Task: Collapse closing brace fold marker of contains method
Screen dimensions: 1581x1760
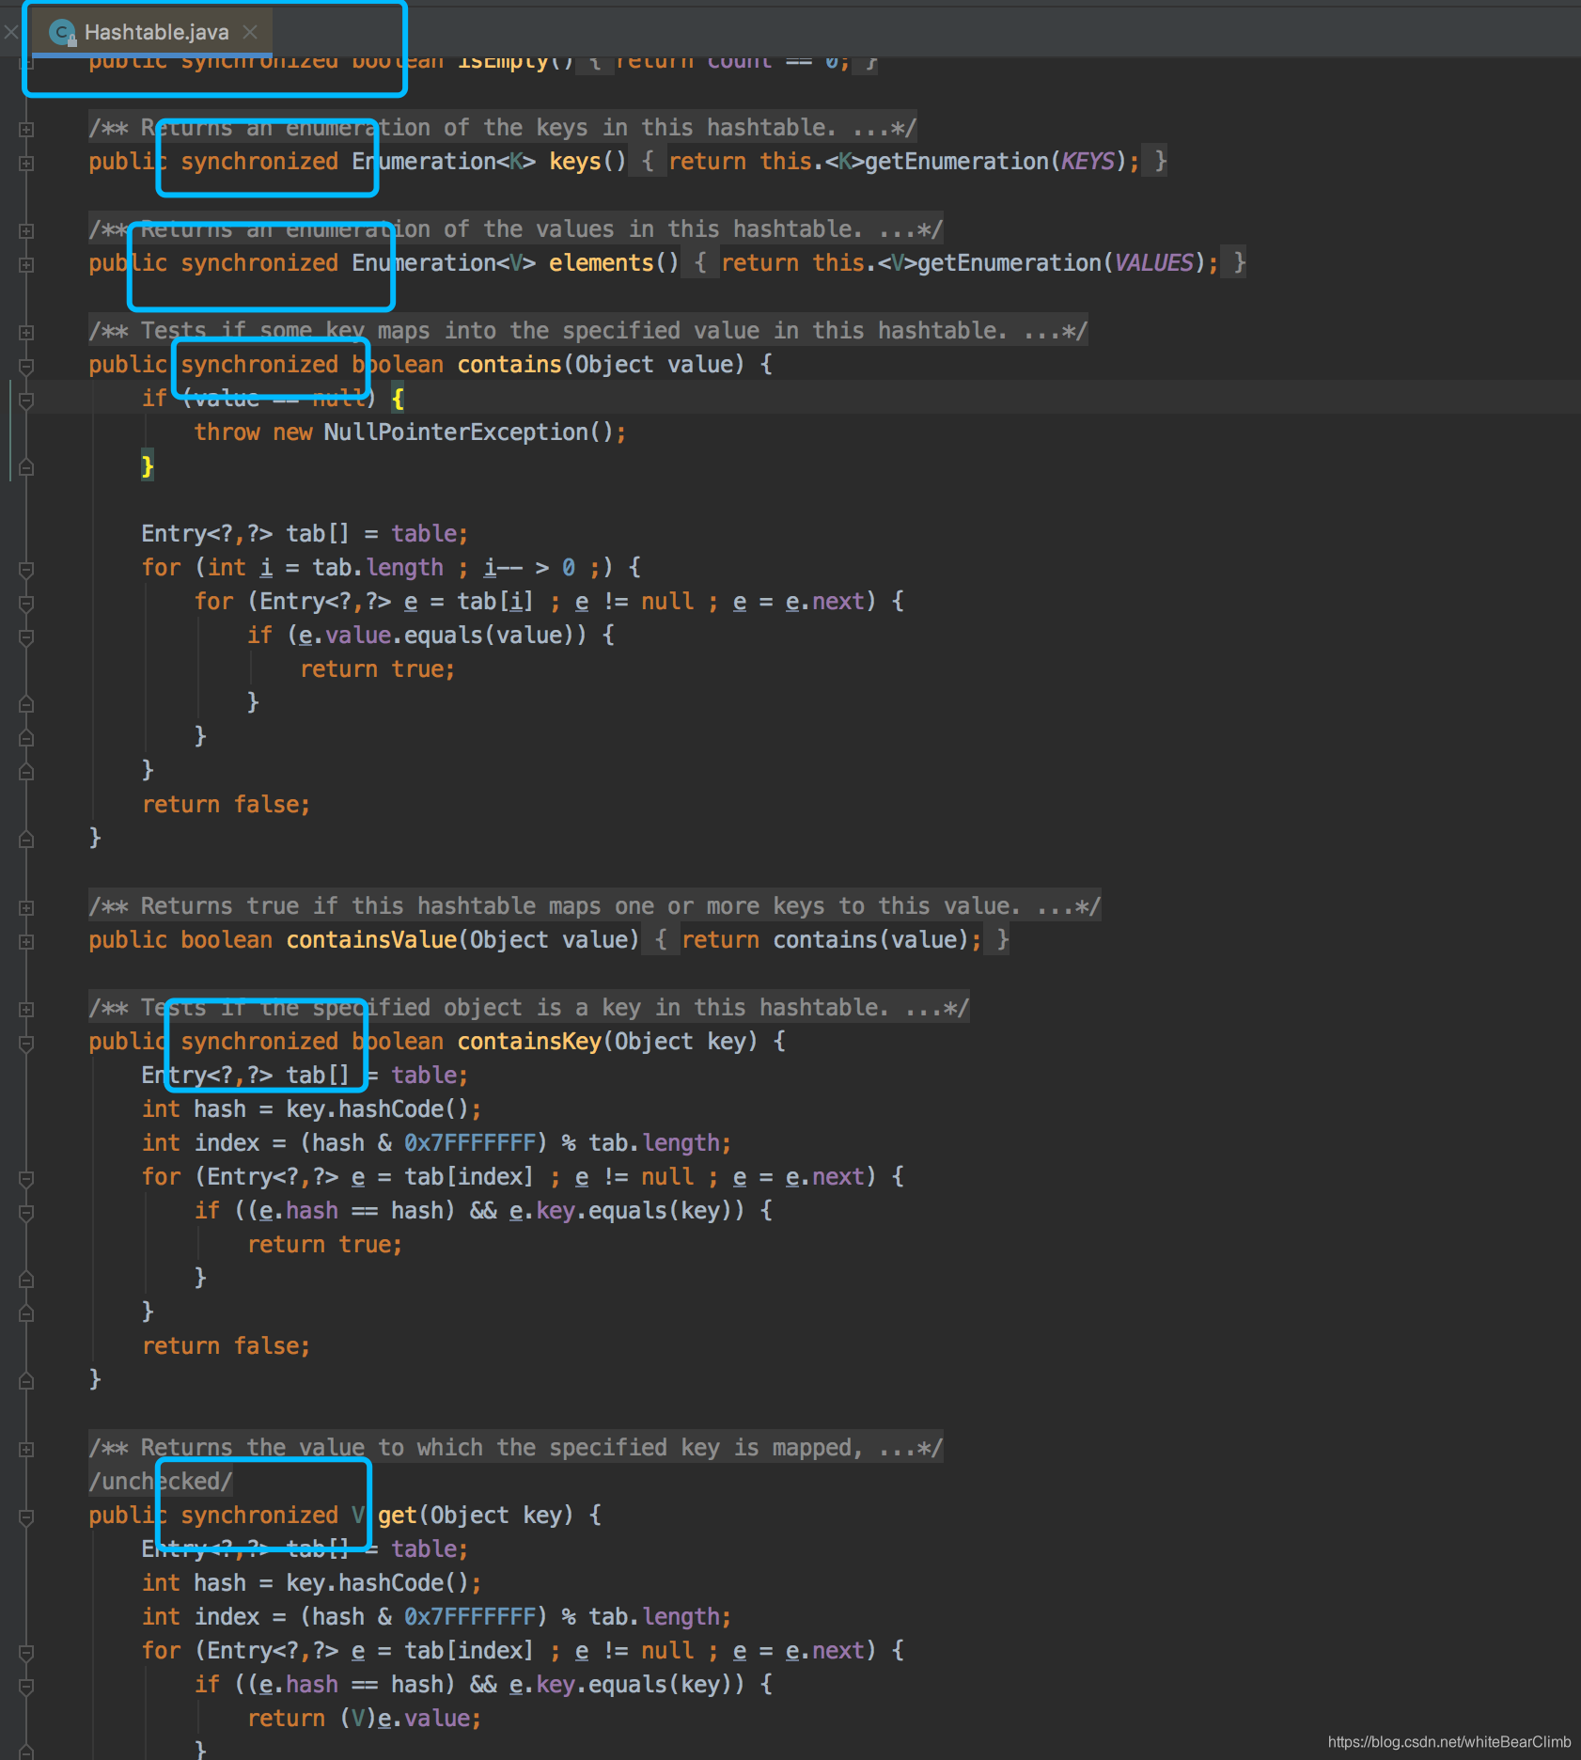Action: (26, 840)
